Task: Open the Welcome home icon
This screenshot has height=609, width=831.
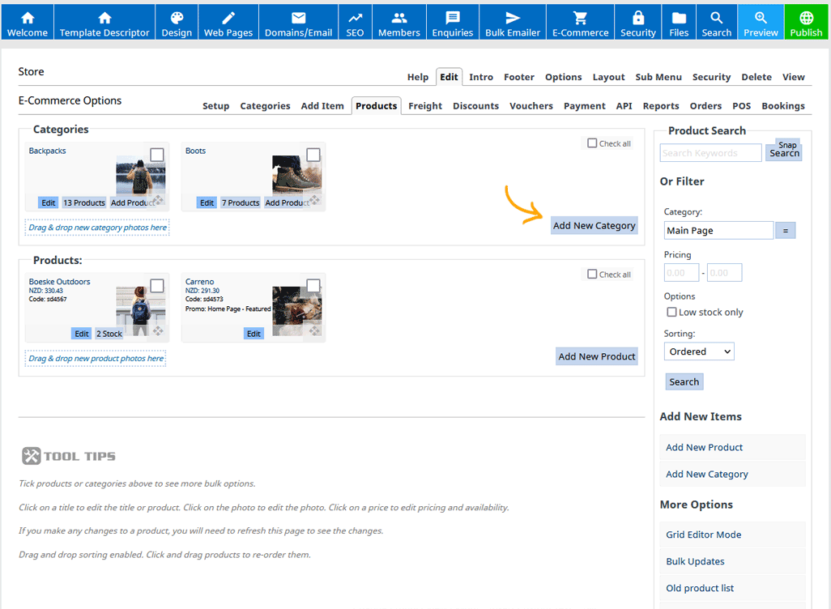Action: [x=28, y=22]
